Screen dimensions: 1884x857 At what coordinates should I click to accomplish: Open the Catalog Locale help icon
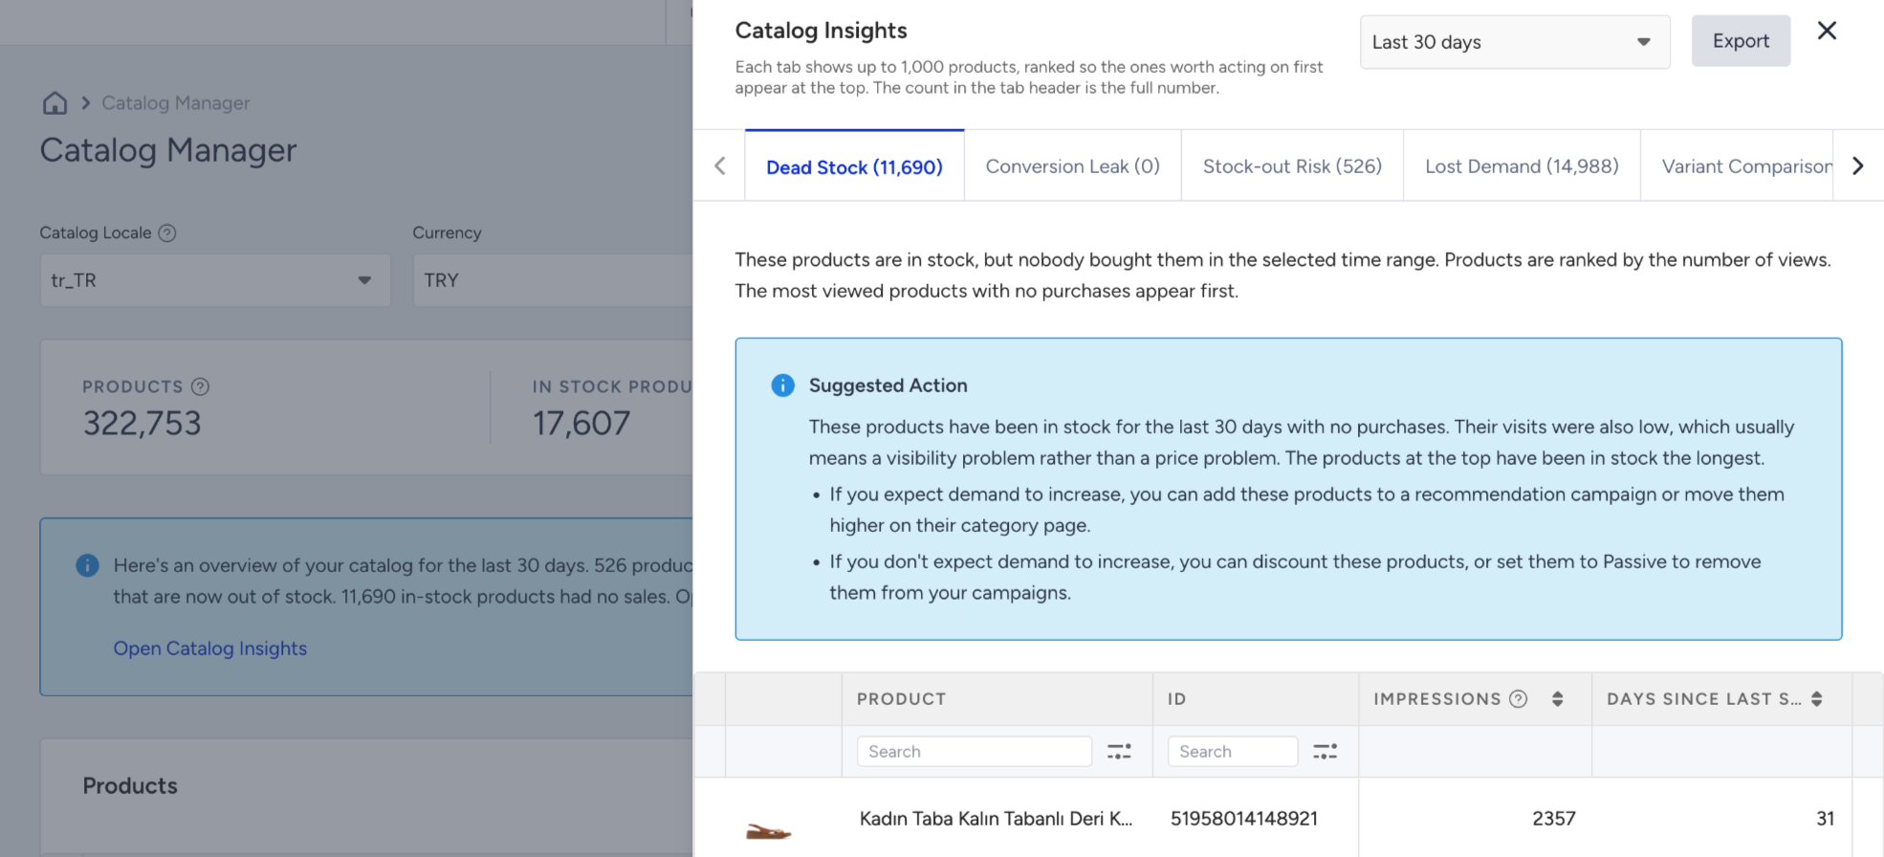click(167, 232)
